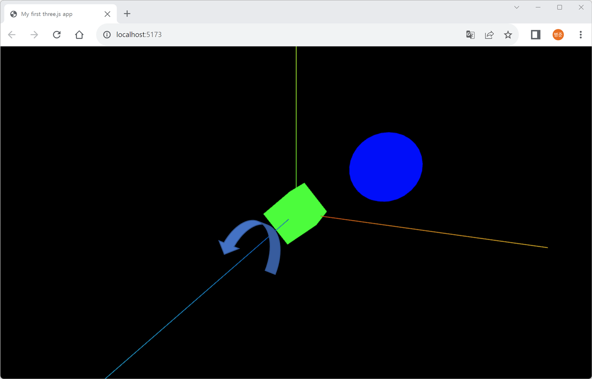Viewport: 592px width, 379px height.
Task: Maximize the browser window
Action: (x=560, y=7)
